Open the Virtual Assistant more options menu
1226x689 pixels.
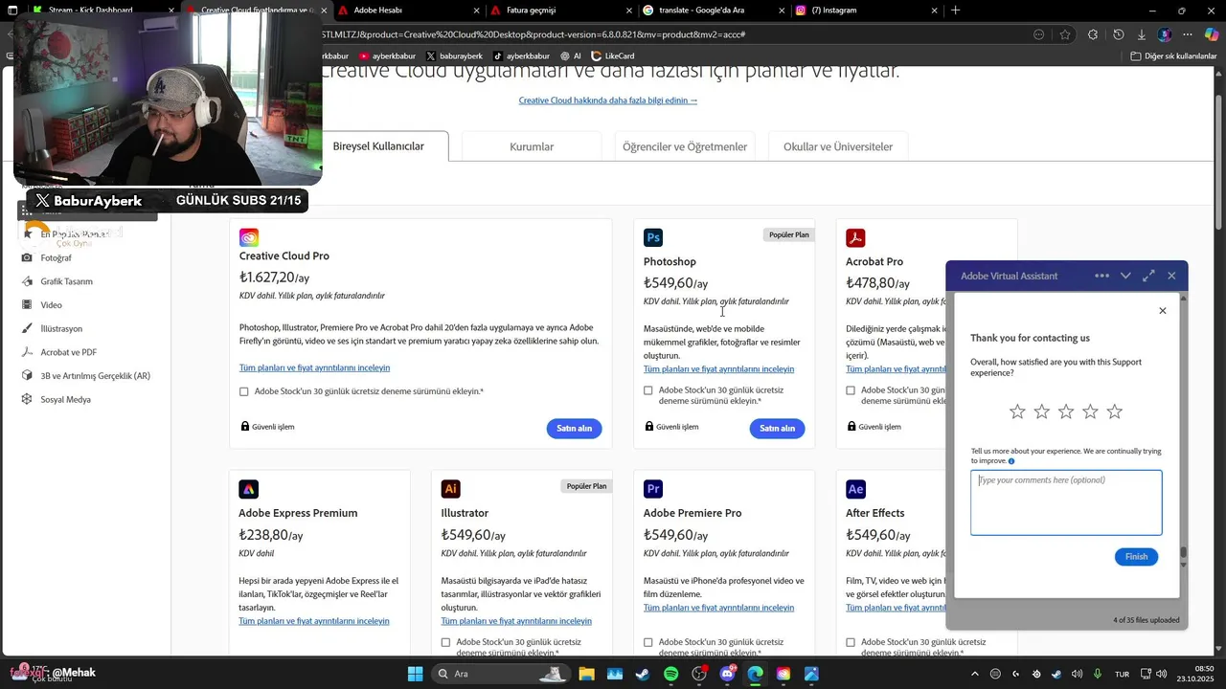click(x=1101, y=276)
